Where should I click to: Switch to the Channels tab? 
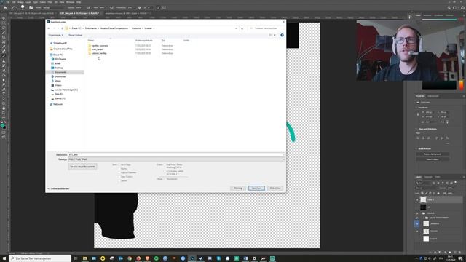click(x=428, y=177)
